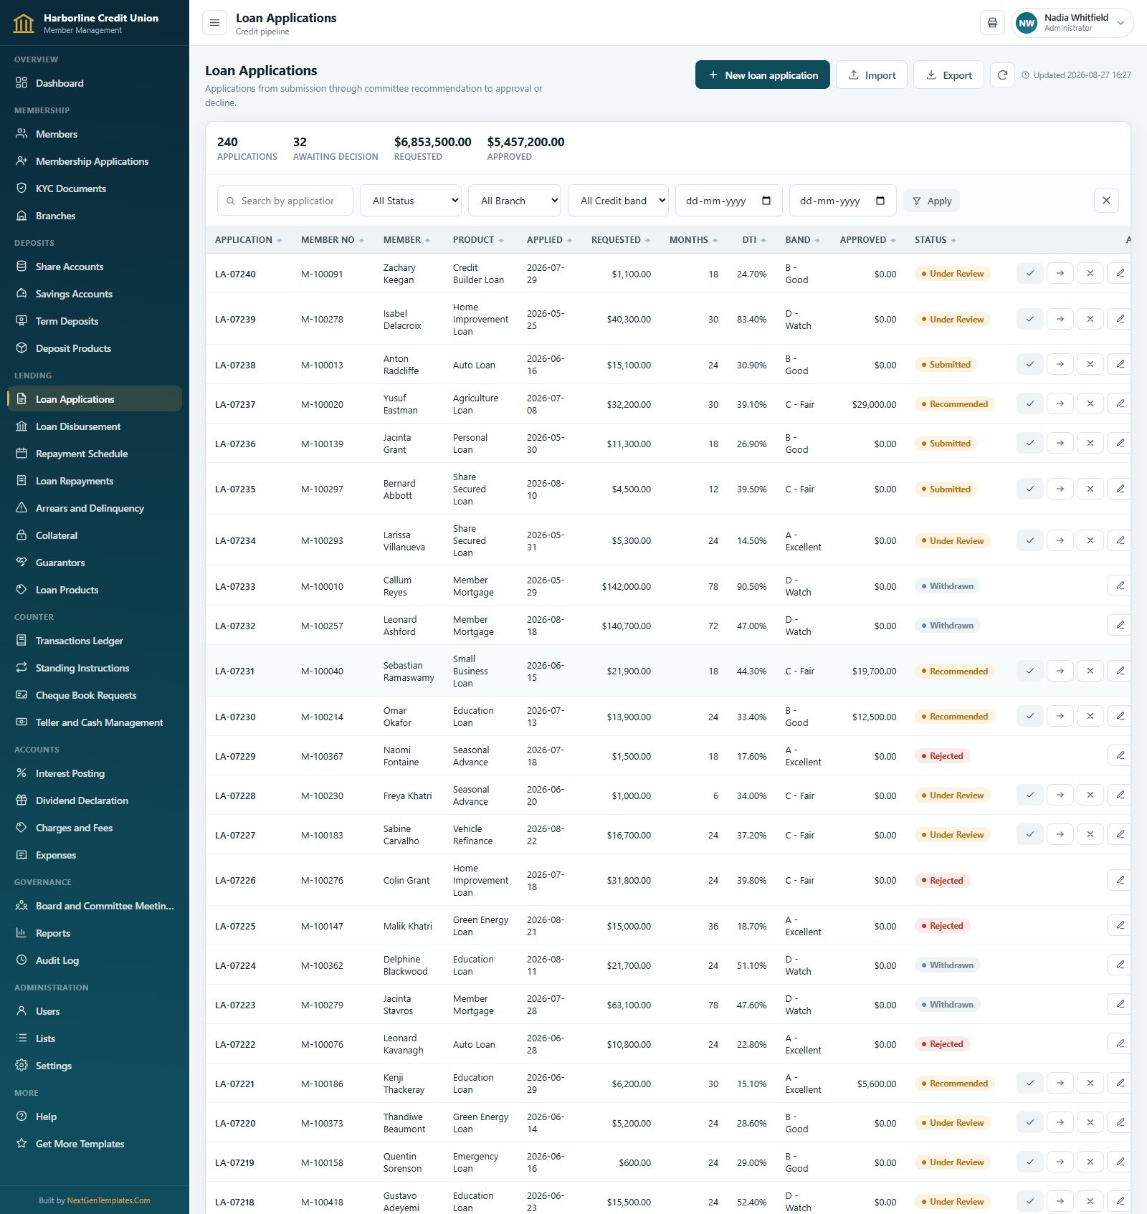This screenshot has width=1147, height=1214.
Task: Edit LA-07226 with the pencil icon
Action: pos(1120,880)
